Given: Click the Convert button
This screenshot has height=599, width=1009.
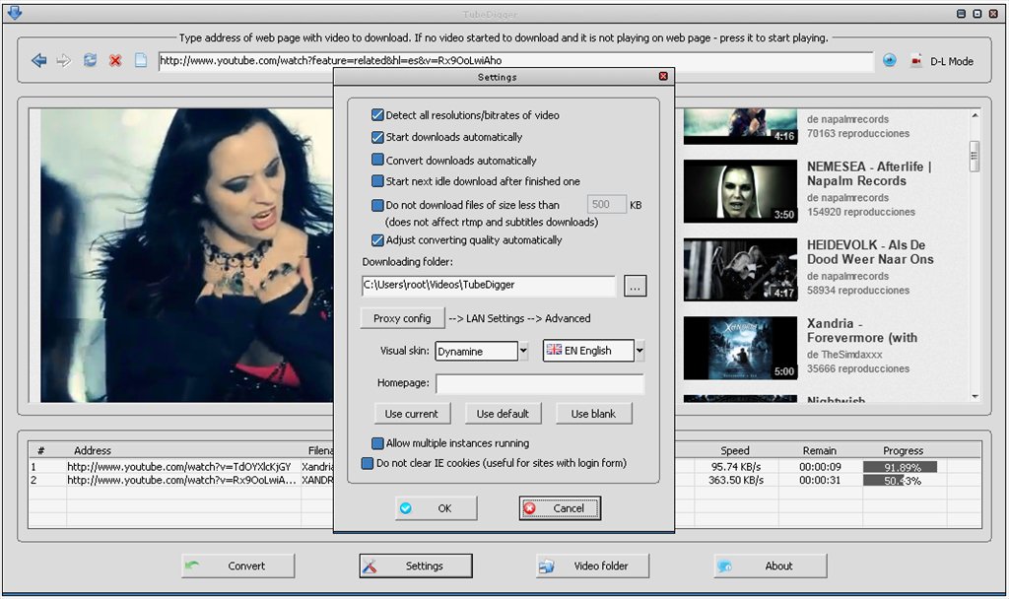Looking at the screenshot, I should pyautogui.click(x=238, y=566).
